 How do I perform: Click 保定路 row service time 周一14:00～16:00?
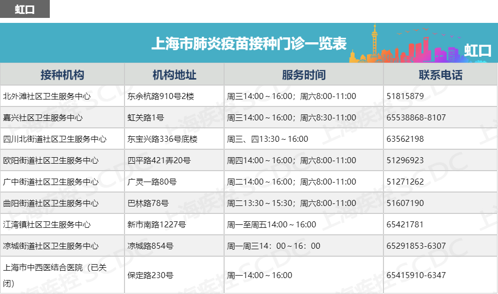259,275
